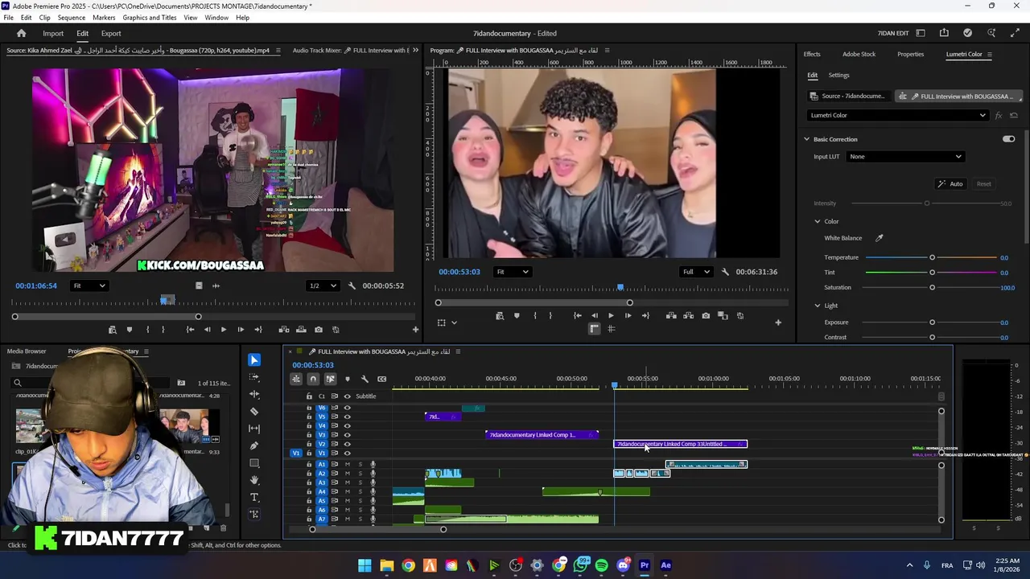Switch to the Effects panel tab

[x=812, y=54]
